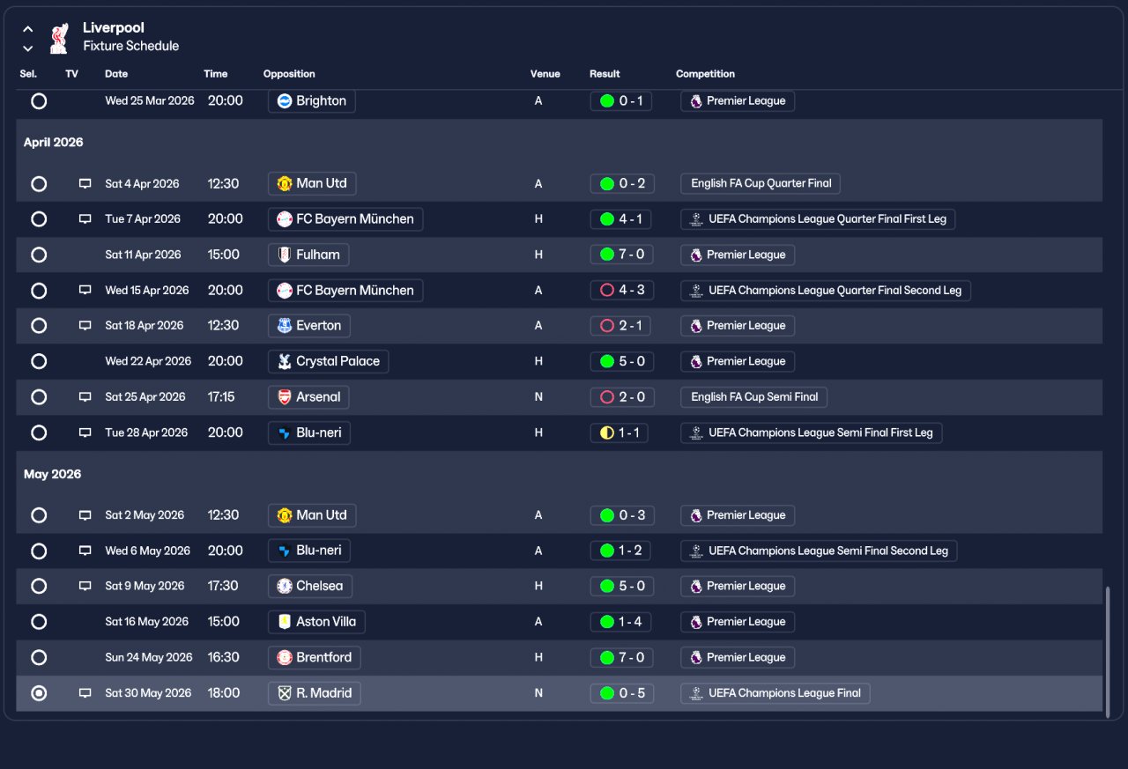The height and width of the screenshot is (769, 1128).
Task: Open UEFA Champions League Quarter Final Second Leg
Action: [x=826, y=290]
